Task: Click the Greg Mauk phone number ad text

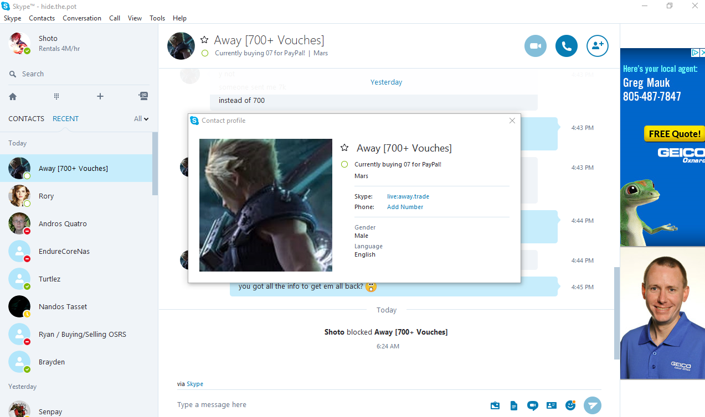Action: point(652,96)
